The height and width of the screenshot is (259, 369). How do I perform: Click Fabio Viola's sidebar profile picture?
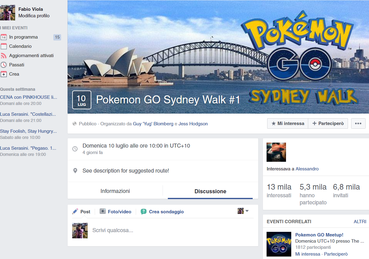point(7,13)
